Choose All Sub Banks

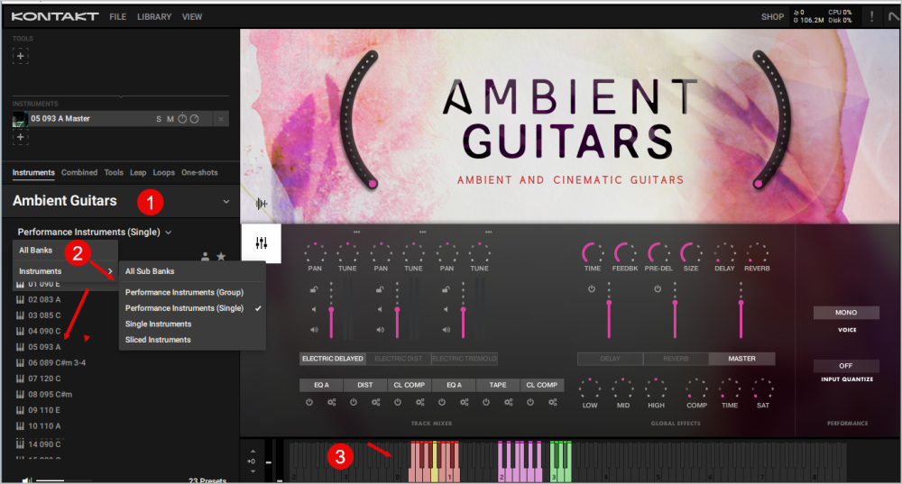[x=150, y=271]
